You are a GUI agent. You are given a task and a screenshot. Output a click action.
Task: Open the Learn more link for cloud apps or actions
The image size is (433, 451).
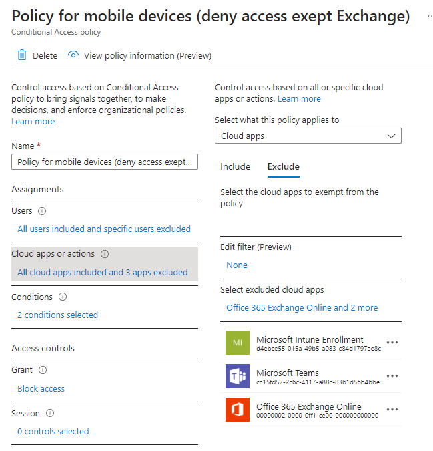(x=299, y=99)
